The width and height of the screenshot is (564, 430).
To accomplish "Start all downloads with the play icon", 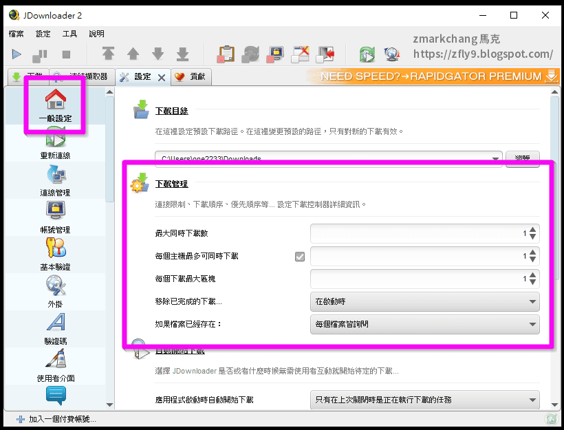I will pyautogui.click(x=17, y=54).
